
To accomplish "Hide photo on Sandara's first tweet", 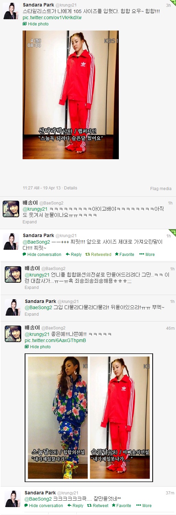I will (x=36, y=24).
